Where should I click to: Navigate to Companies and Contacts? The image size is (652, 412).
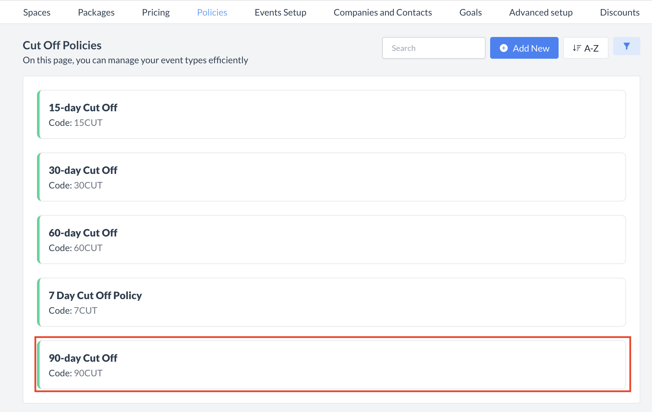[x=382, y=12]
